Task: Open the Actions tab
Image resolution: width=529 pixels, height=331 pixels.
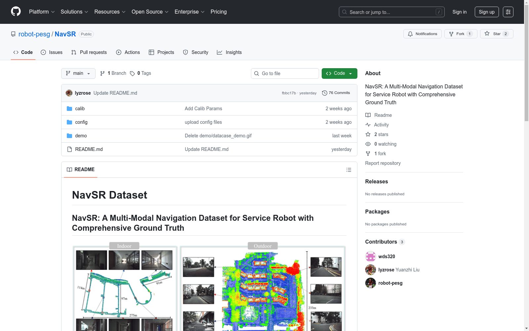Action: 128,52
